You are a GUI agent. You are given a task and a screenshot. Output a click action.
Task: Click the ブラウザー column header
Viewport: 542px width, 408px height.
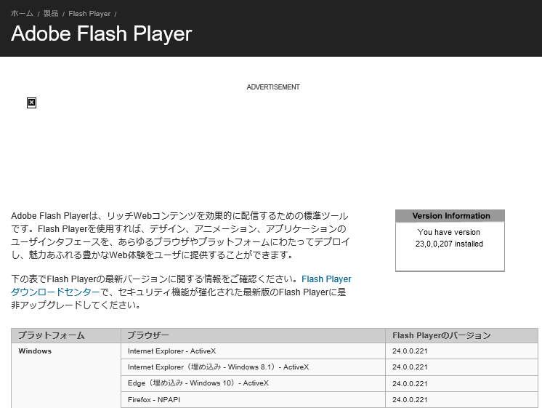253,335
